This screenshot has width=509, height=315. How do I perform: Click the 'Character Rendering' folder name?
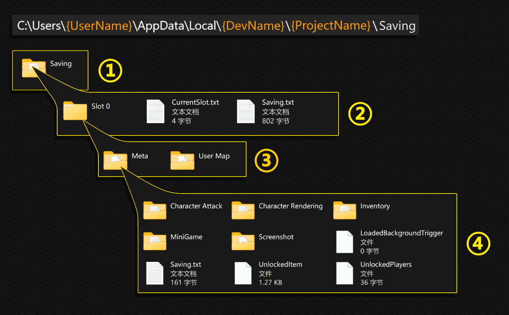click(x=291, y=206)
